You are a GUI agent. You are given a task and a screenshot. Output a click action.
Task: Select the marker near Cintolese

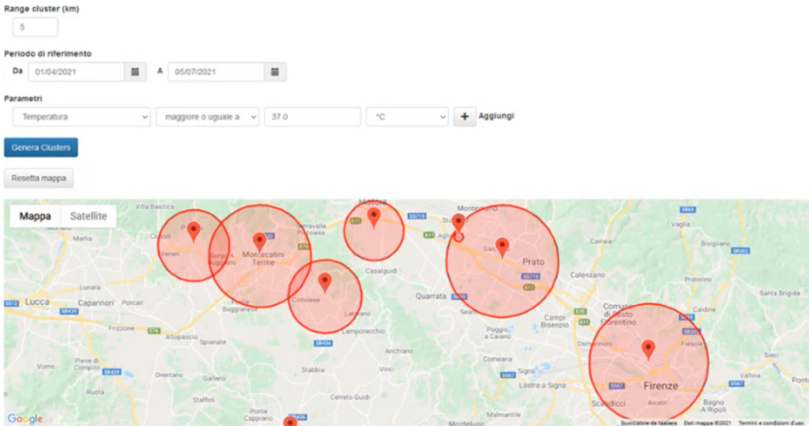coord(325,282)
